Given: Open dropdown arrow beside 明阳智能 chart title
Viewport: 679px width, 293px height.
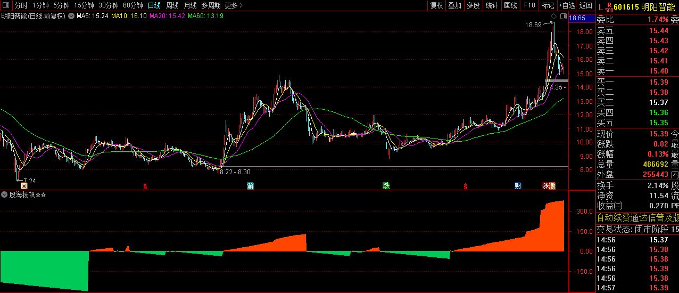Looking at the screenshot, I should 70,16.
